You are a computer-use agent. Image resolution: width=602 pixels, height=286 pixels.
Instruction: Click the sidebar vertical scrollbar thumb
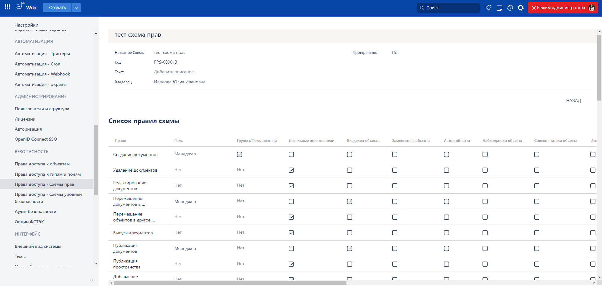(96, 160)
